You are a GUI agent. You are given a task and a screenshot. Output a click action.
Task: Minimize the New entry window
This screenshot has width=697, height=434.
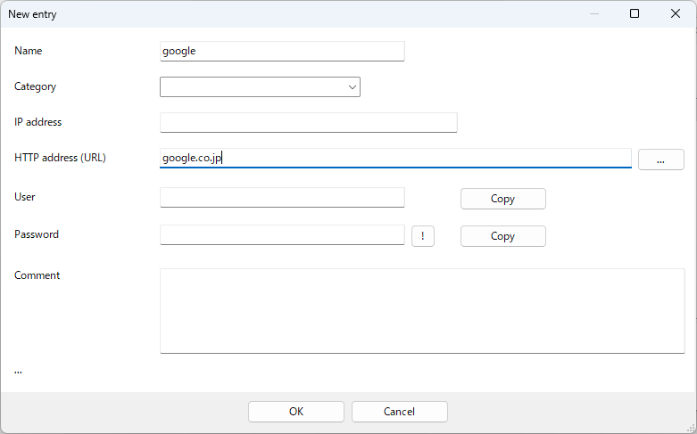pyautogui.click(x=593, y=13)
